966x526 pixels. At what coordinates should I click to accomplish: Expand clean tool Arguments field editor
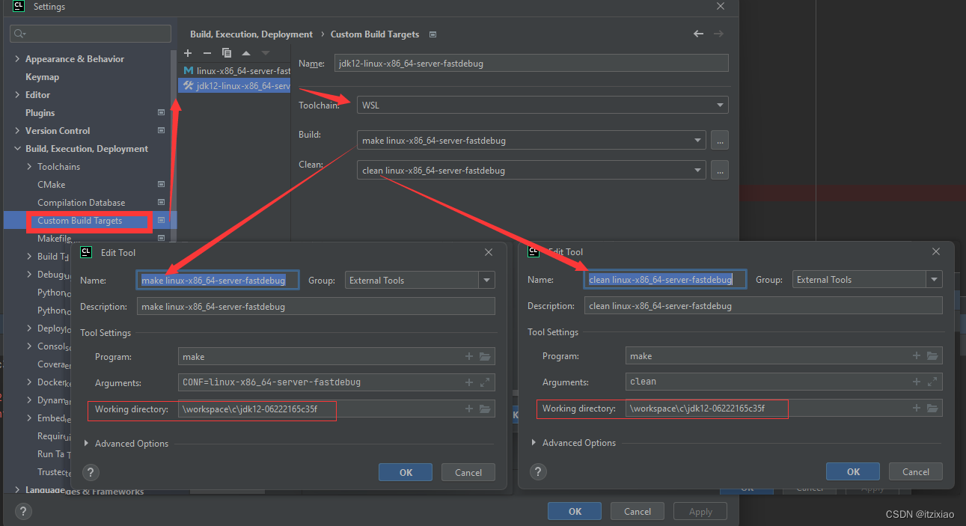tap(932, 382)
